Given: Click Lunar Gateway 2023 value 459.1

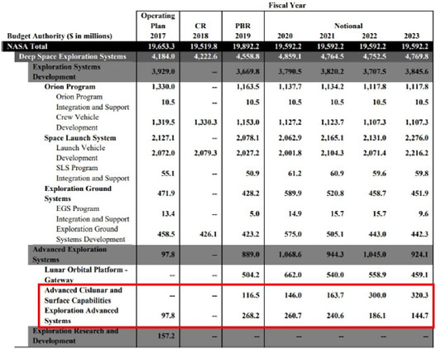Looking at the screenshot, I should [x=419, y=275].
